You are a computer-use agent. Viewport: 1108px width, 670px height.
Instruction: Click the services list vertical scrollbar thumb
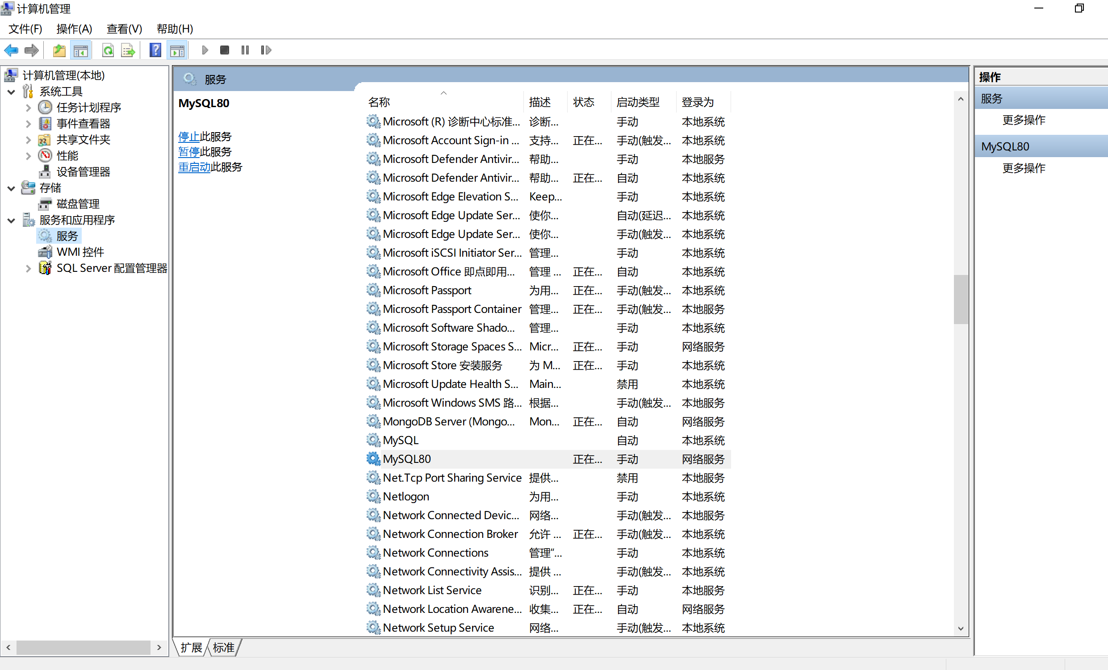[x=961, y=299]
